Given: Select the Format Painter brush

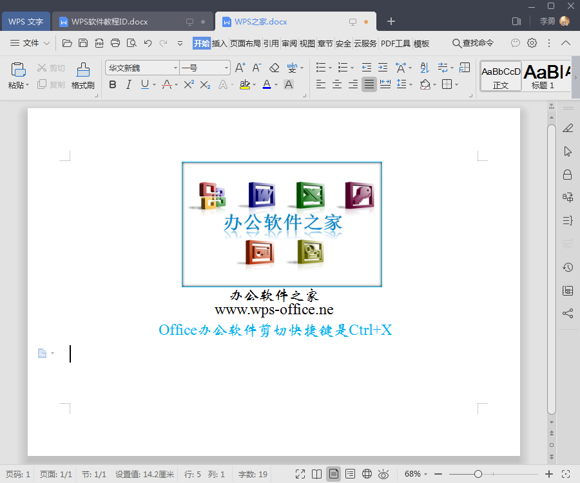Looking at the screenshot, I should pos(83,70).
